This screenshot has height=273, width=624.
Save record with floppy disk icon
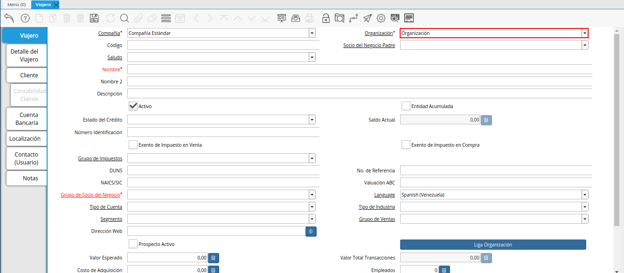point(94,18)
